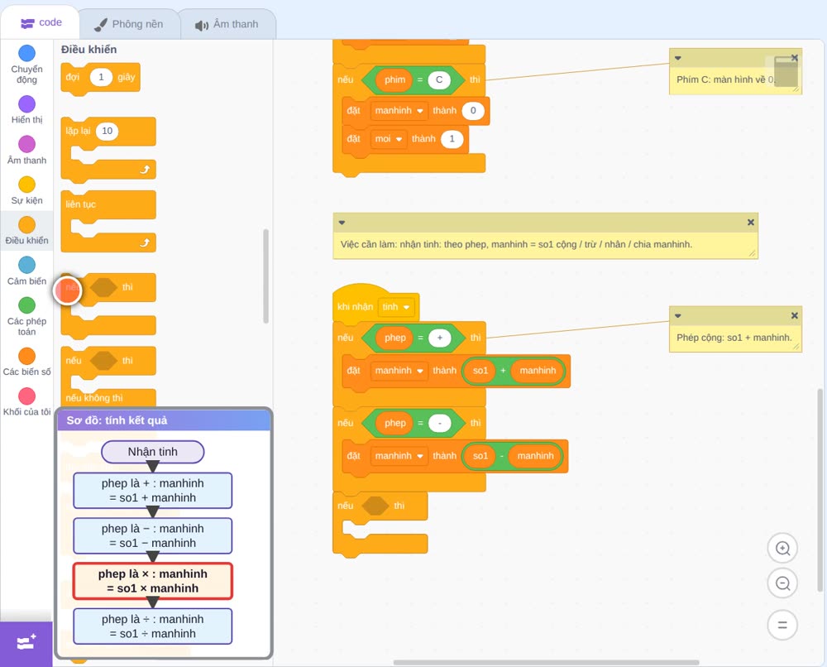Image resolution: width=827 pixels, height=667 pixels.
Task: Open the Chuyển động block category
Action: pos(26,64)
